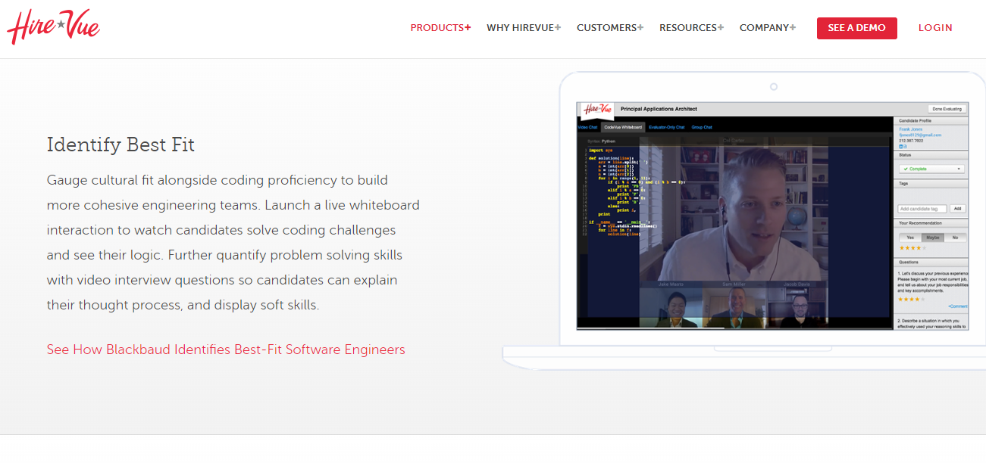Click the Questions panel header
Image resolution: width=986 pixels, height=463 pixels.
(x=931, y=262)
